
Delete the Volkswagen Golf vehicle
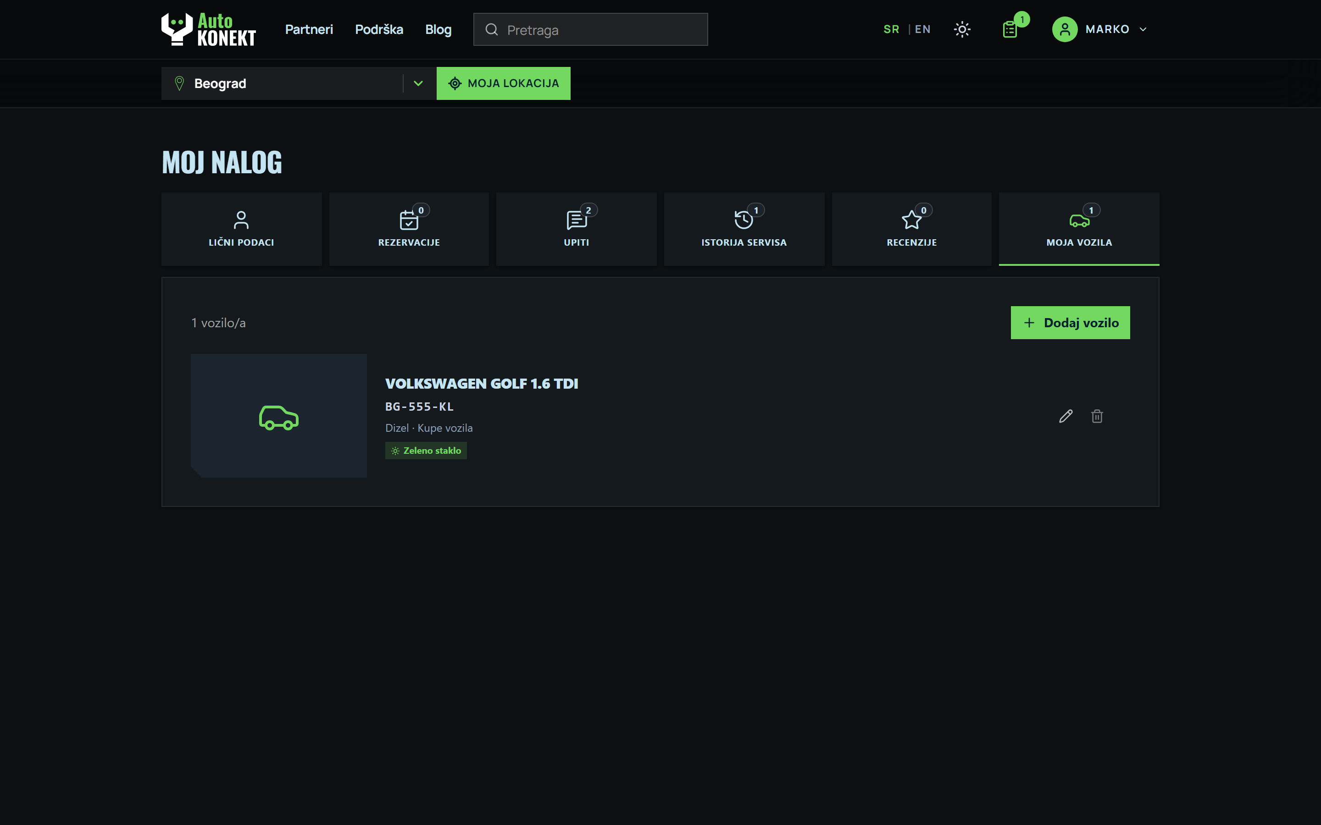pos(1097,416)
